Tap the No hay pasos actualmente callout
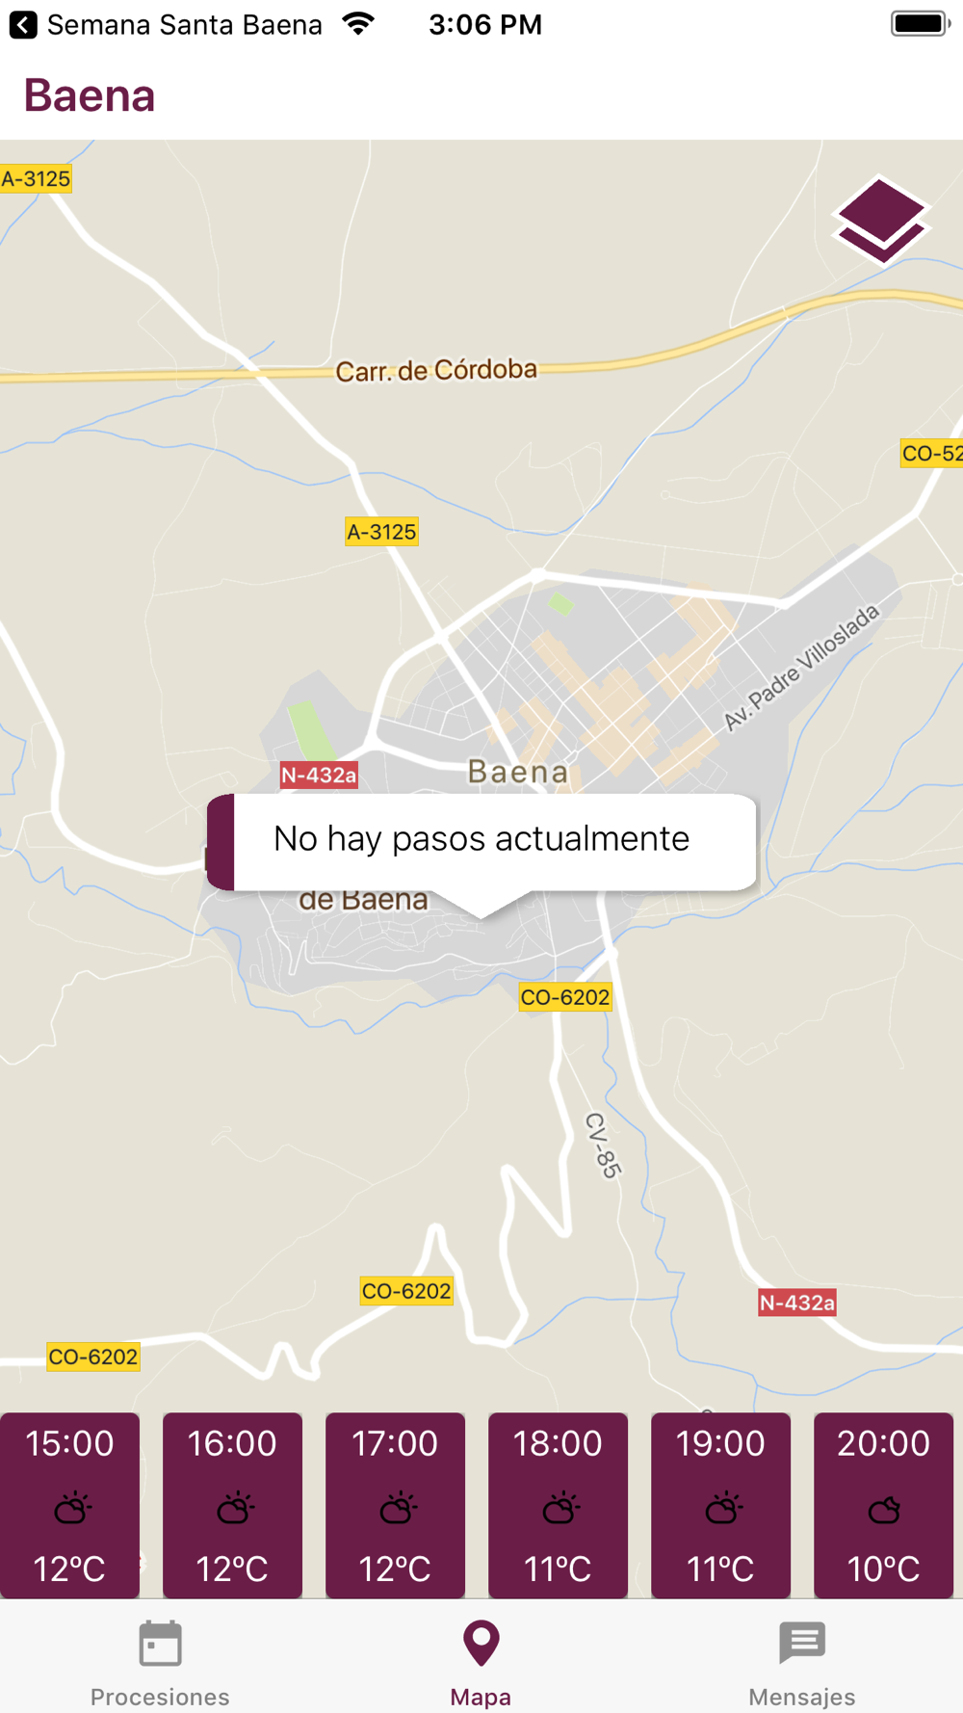The image size is (963, 1713). 481,841
